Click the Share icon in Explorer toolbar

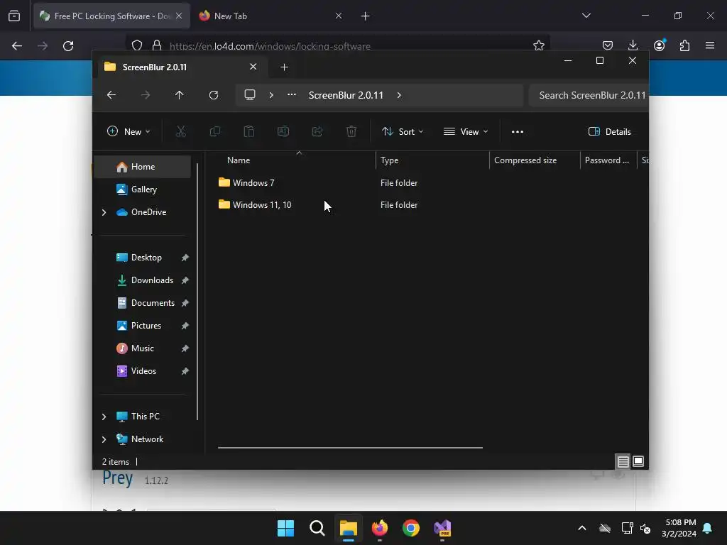317,131
